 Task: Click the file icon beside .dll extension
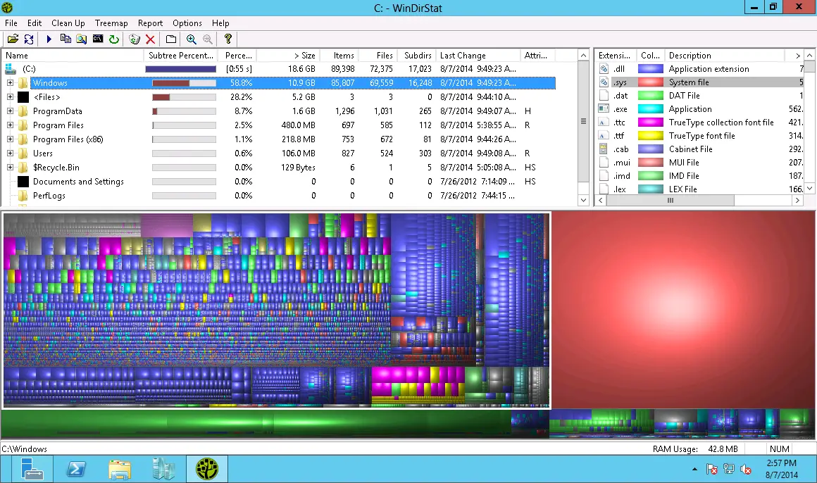click(604, 69)
